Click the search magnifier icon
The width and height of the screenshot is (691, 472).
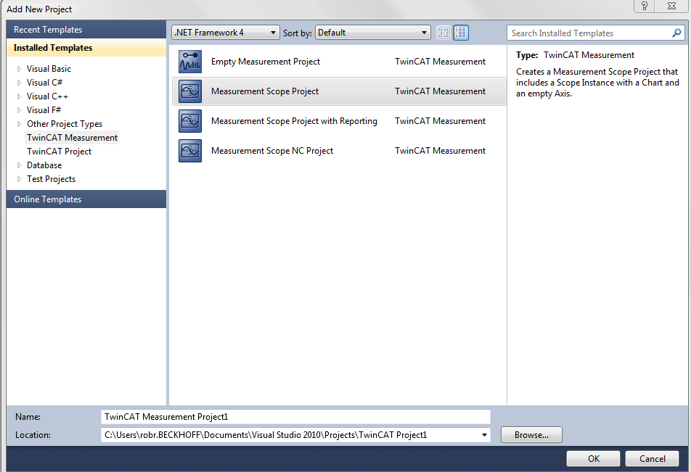[676, 33]
